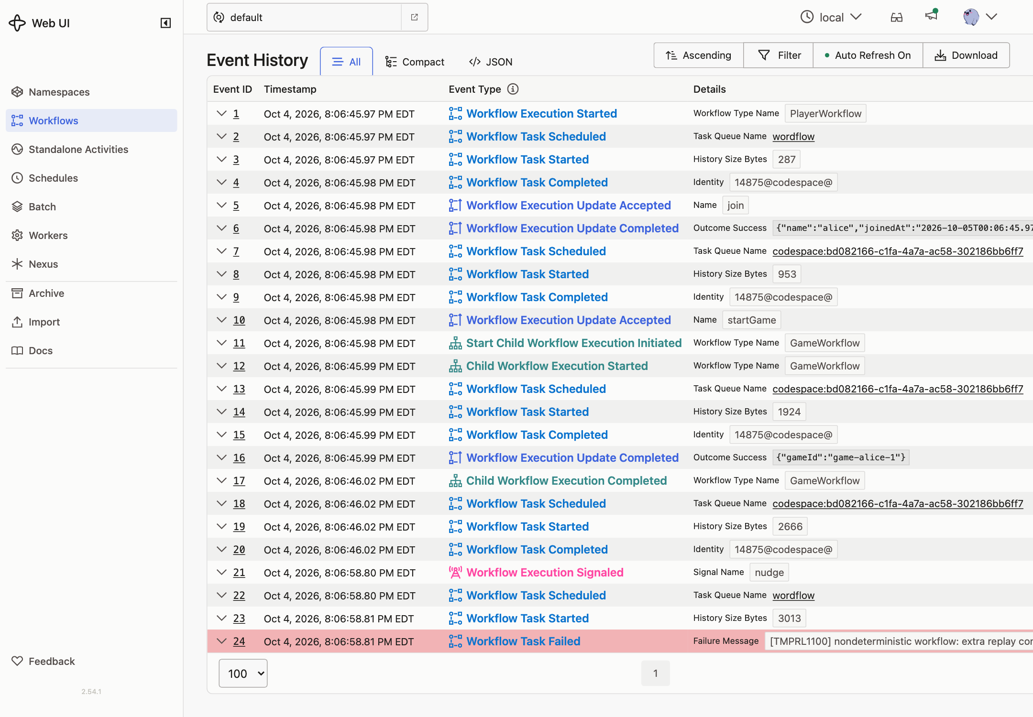Open the user avatar menu
The image size is (1033, 717).
pos(980,17)
